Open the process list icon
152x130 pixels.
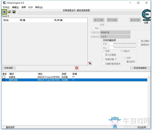point(4,12)
